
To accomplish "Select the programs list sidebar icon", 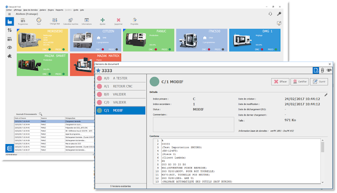I will (x=10, y=39).
